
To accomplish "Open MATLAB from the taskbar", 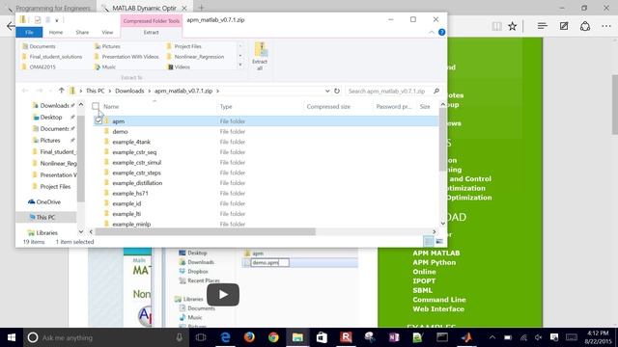I will [x=466, y=337].
